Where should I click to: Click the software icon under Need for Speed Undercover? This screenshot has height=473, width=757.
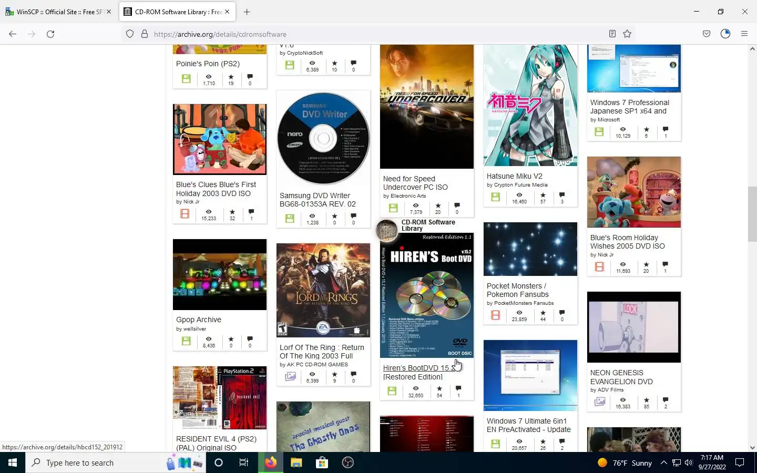click(393, 208)
